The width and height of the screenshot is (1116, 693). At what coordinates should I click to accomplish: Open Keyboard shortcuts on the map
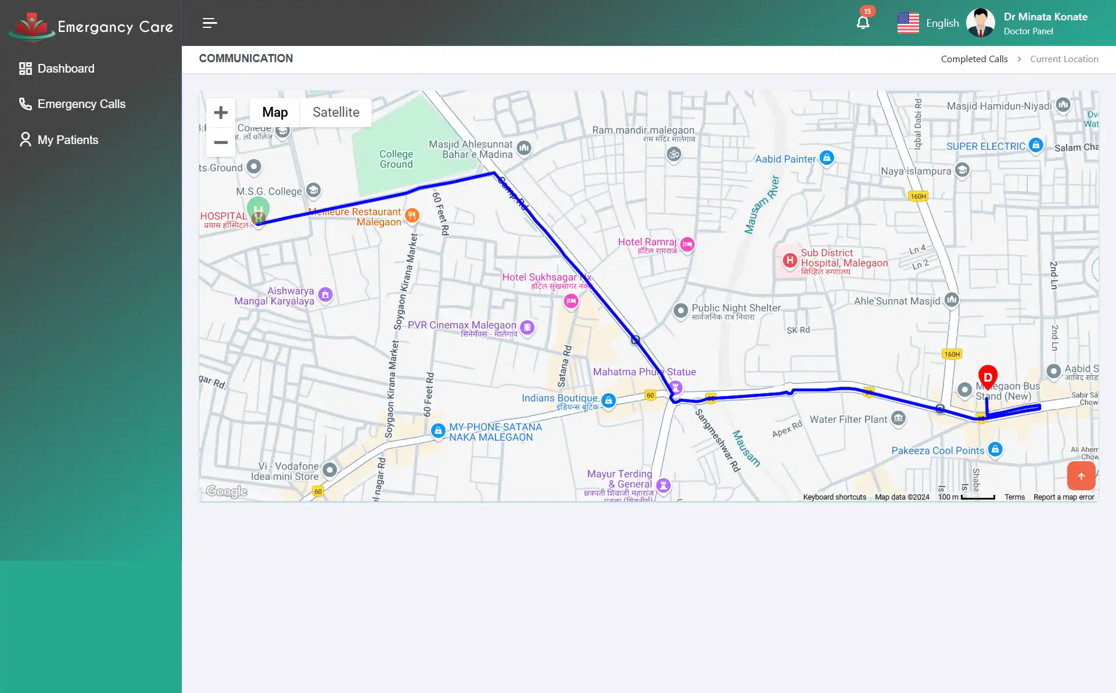tap(834, 497)
